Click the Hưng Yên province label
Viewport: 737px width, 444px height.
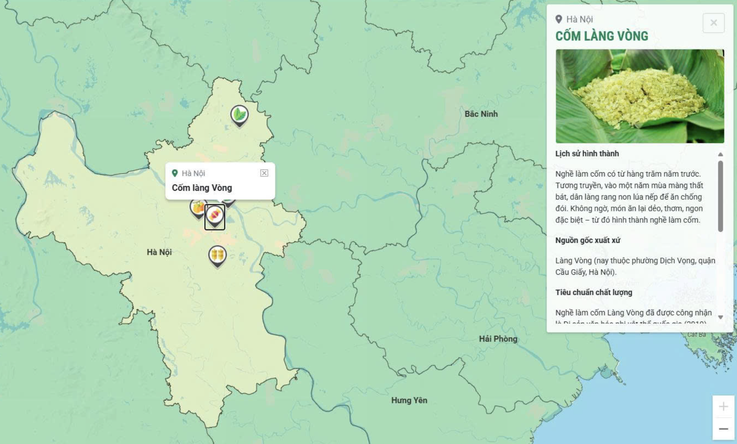[409, 400]
